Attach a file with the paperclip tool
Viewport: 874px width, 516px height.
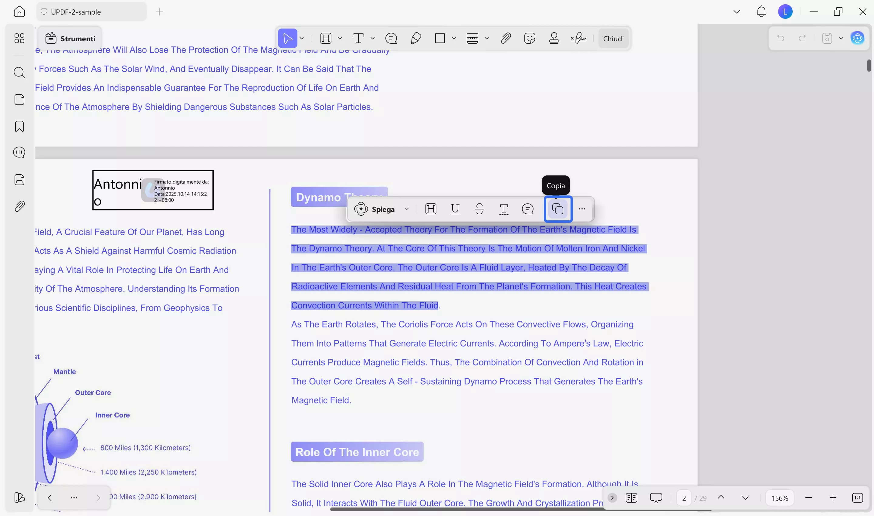(506, 38)
